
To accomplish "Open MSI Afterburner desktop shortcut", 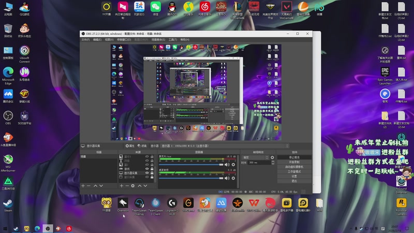I will click(8, 163).
